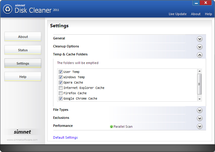Viewport: 215px width, 152px height.
Task: Collapse the Temp & Cache Folders section
Action: pos(200,55)
